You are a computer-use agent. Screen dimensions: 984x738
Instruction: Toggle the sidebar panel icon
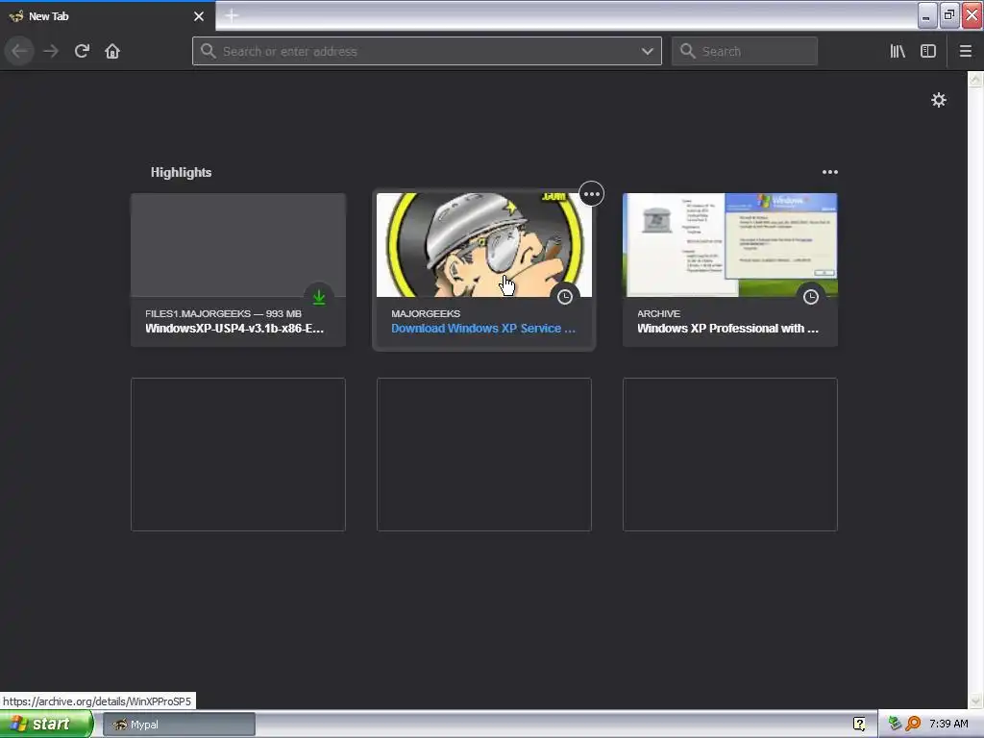tap(928, 51)
